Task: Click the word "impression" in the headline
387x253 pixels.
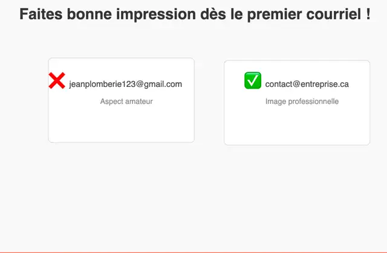Action: coord(156,14)
